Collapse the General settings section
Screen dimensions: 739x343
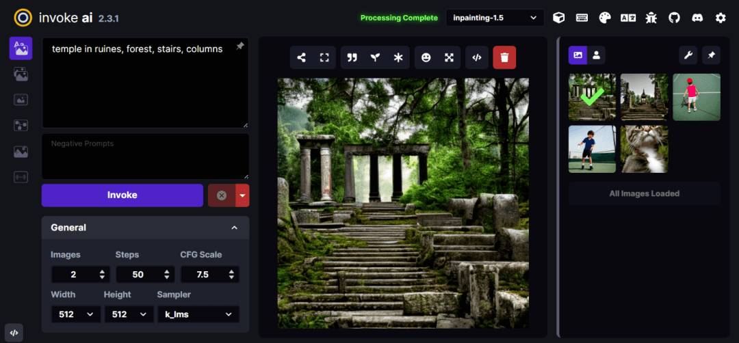pos(234,228)
